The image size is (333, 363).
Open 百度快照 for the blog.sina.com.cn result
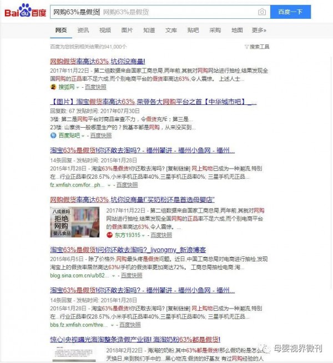coord(132,275)
